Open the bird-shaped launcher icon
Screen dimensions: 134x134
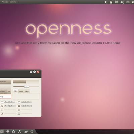coord(26,132)
